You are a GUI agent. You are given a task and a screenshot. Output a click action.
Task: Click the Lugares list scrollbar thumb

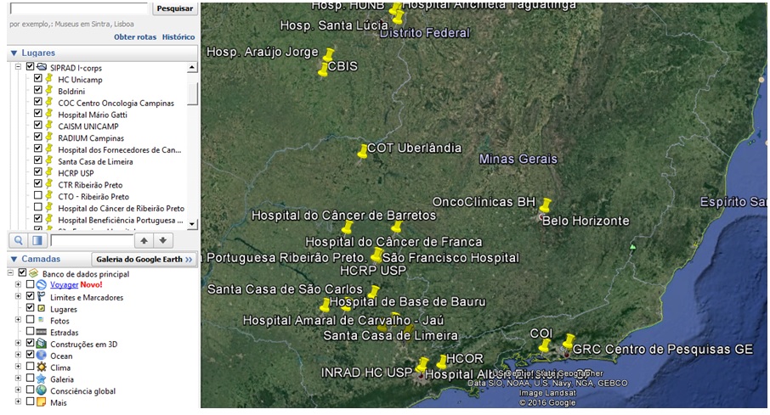tap(192, 93)
